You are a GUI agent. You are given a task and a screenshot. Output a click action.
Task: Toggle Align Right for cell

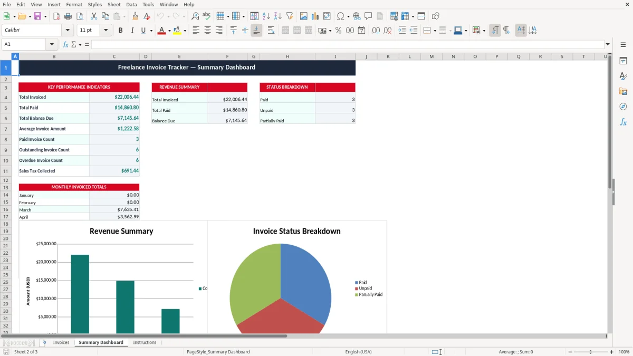point(219,31)
